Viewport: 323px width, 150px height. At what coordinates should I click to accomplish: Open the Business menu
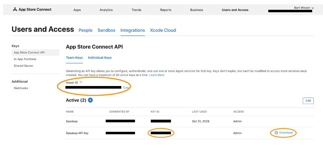click(197, 10)
